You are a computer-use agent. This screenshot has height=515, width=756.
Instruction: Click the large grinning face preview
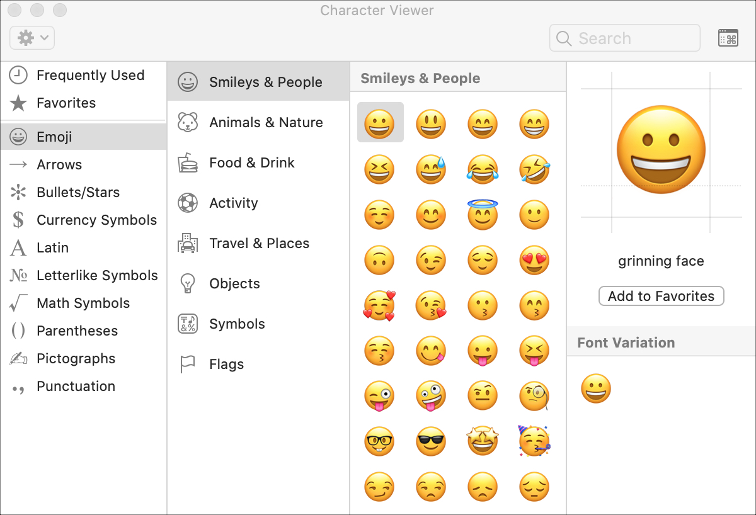(x=661, y=150)
